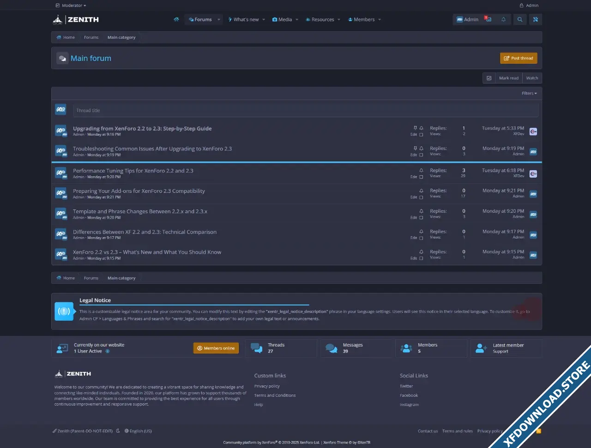Click the pin icon on the Upgrading thread
Image resolution: width=591 pixels, height=448 pixels.
(415, 128)
